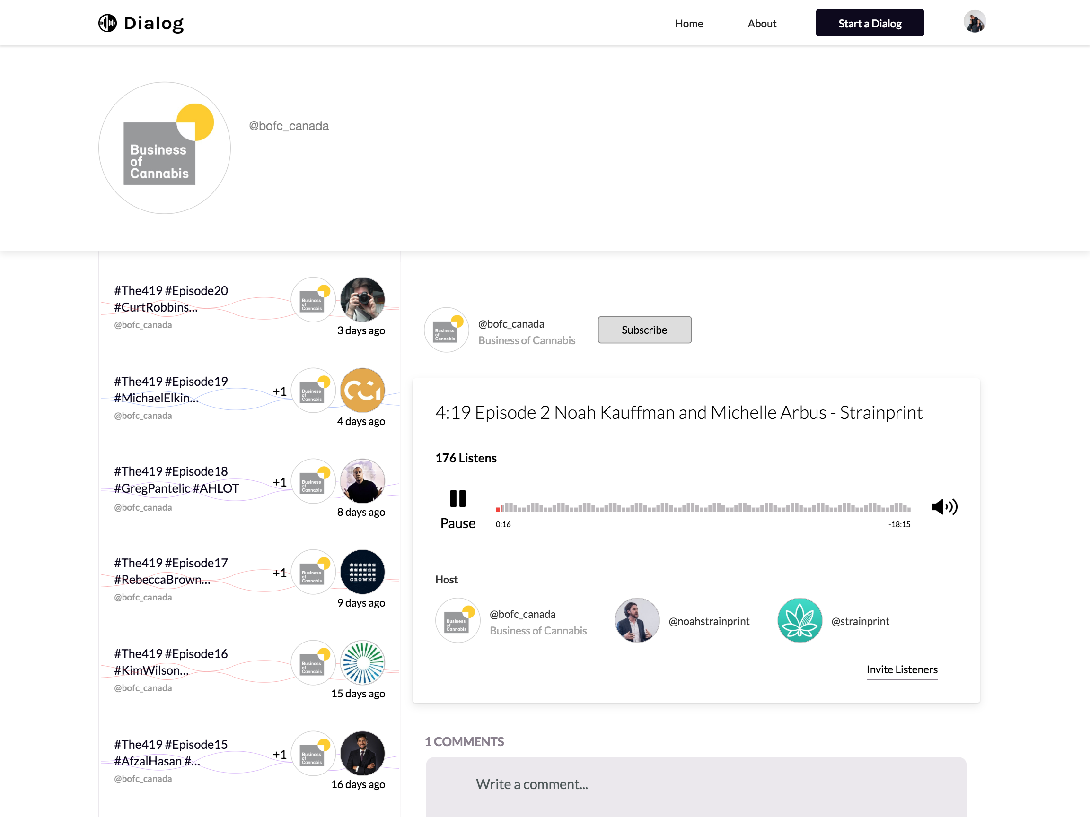Expand the +1 participants on Episode18
This screenshot has height=817, width=1090.
click(x=280, y=482)
